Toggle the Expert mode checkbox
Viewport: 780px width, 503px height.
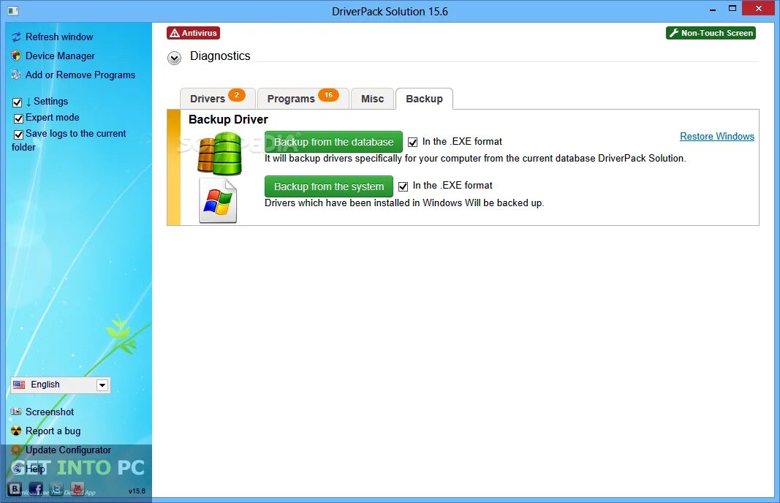(x=18, y=118)
